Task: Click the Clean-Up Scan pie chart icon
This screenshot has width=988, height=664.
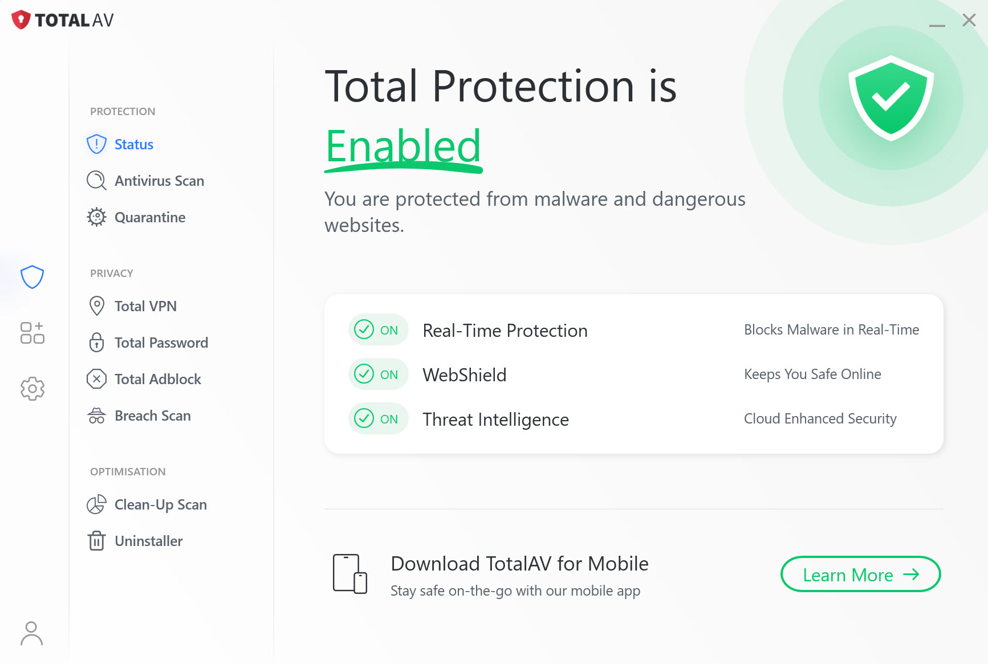Action: (x=96, y=504)
